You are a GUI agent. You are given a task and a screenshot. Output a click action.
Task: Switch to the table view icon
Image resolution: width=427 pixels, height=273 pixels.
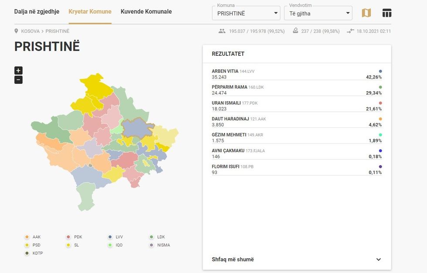click(x=387, y=13)
